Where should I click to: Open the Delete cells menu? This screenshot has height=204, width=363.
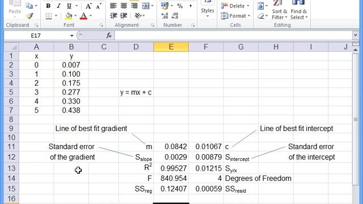point(235,6)
